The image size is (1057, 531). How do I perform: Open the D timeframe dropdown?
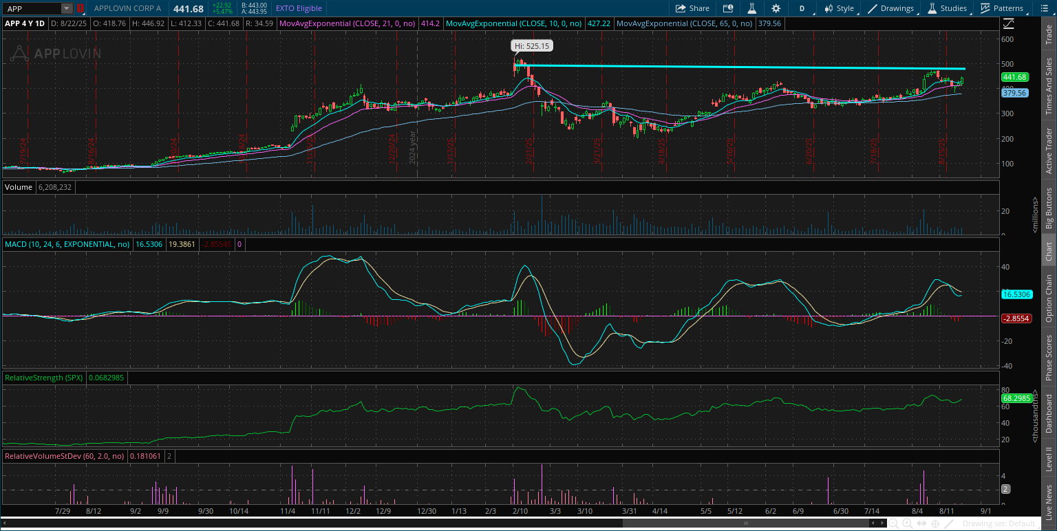(802, 8)
